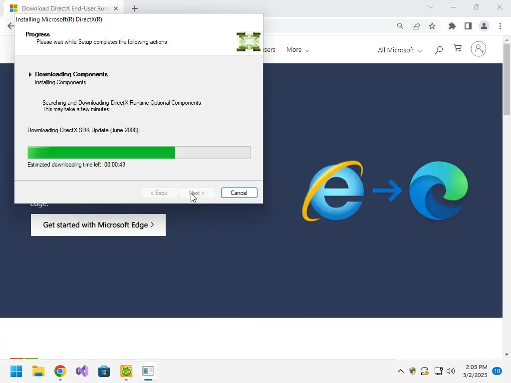Expand the All Microsoft dropdown
Viewport: 511px width, 383px height.
pyautogui.click(x=400, y=50)
